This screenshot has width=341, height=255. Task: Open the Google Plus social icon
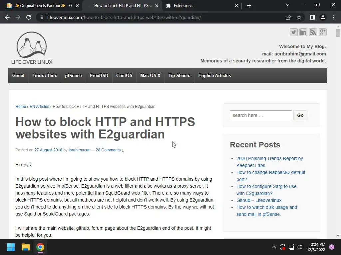(x=322, y=32)
